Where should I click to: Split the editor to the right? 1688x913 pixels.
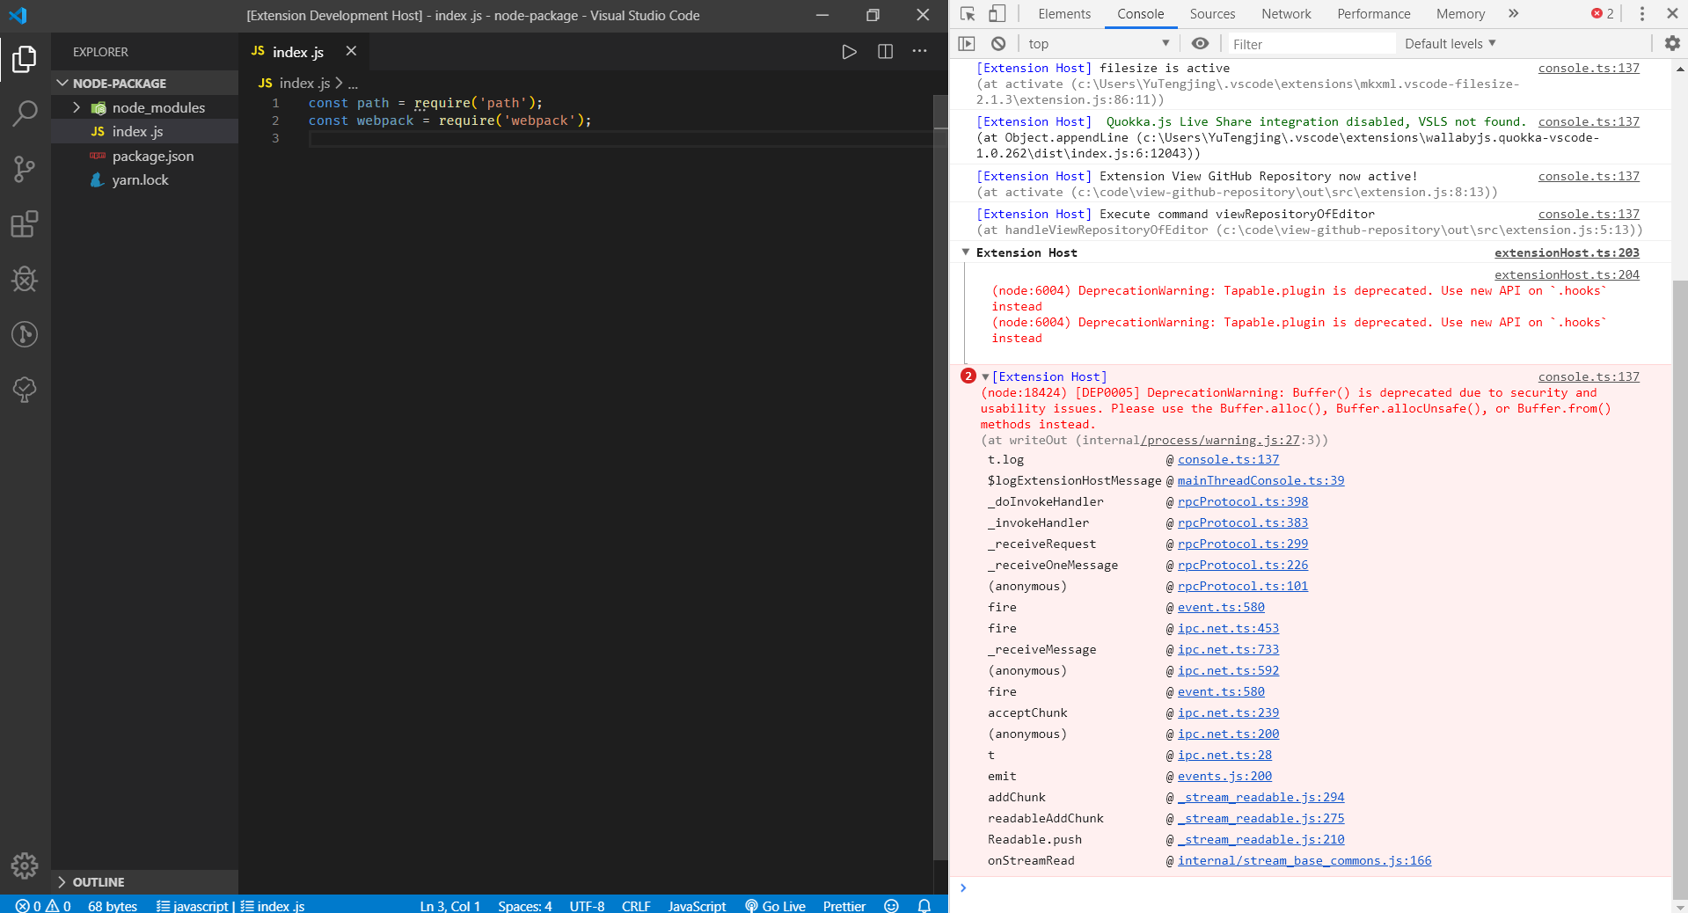[x=885, y=52]
